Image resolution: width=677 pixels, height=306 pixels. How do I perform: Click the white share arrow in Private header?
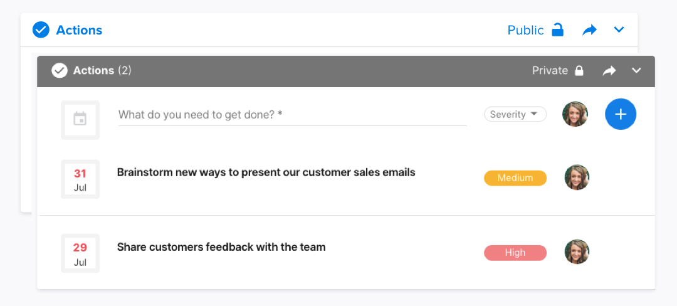[x=609, y=71]
